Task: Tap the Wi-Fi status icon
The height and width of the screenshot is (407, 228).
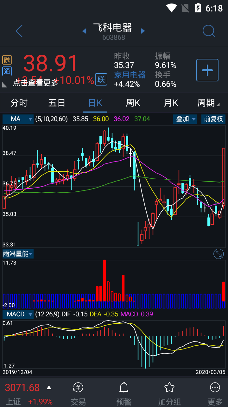Action: (x=171, y=8)
